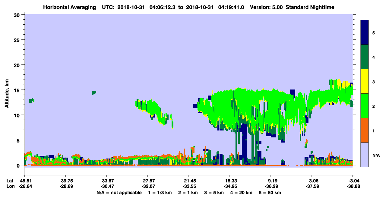Click the latitude label 45.81
Image resolution: width=392 pixels, height=201 pixels.
pos(24,181)
